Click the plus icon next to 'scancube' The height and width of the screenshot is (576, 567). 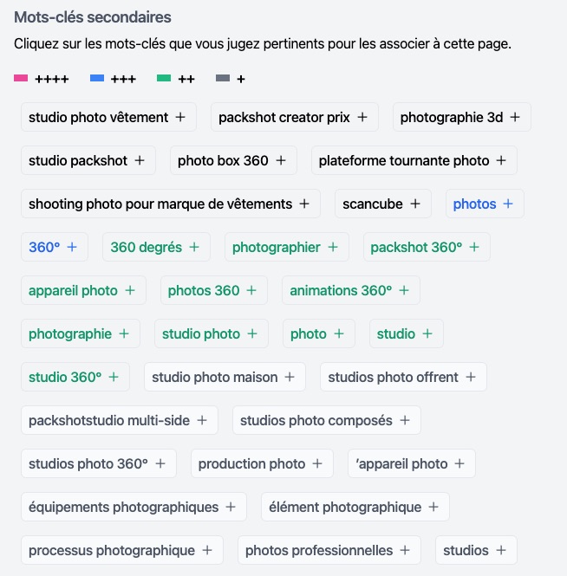coord(415,204)
